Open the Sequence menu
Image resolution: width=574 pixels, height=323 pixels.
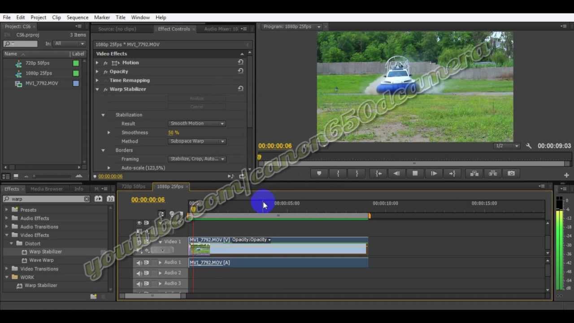78,17
